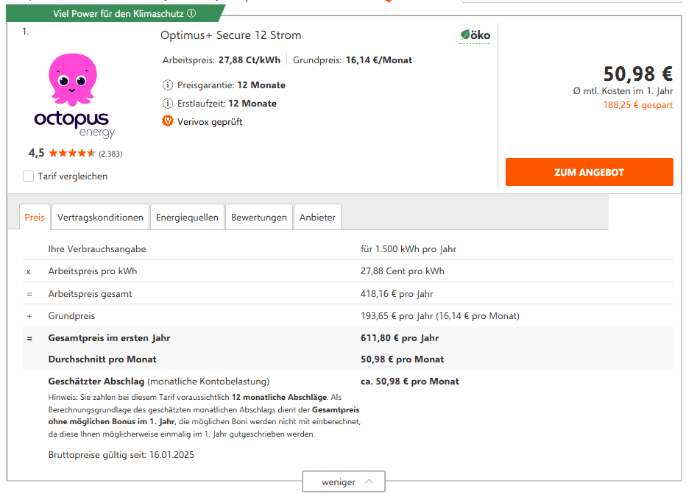Click the info icon beside Klimaschutz banner
This screenshot has width=697, height=494.
[191, 13]
